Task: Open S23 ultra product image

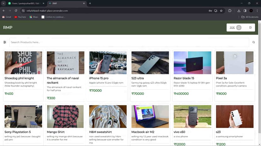Action: (x=150, y=63)
